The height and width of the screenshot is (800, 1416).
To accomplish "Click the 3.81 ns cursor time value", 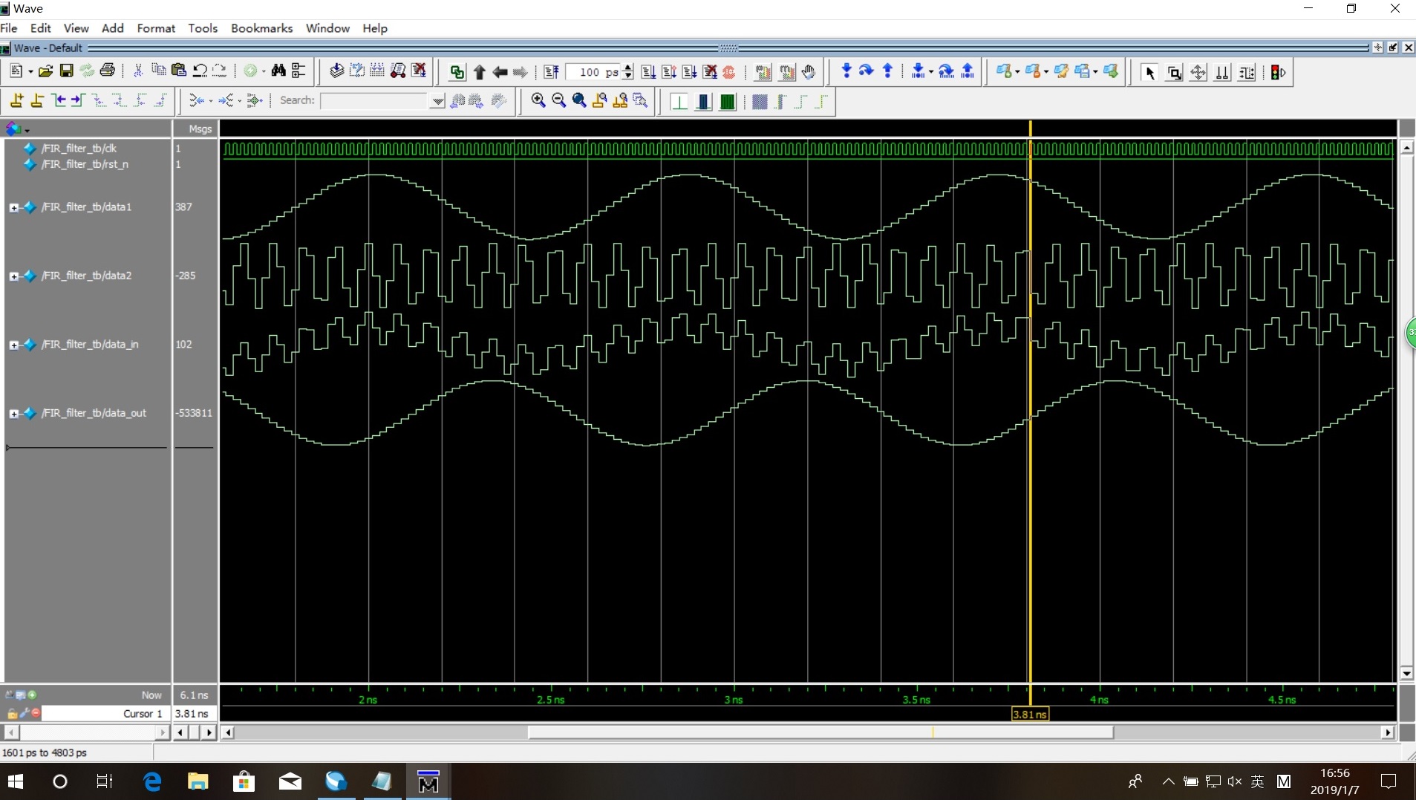I will click(x=192, y=713).
